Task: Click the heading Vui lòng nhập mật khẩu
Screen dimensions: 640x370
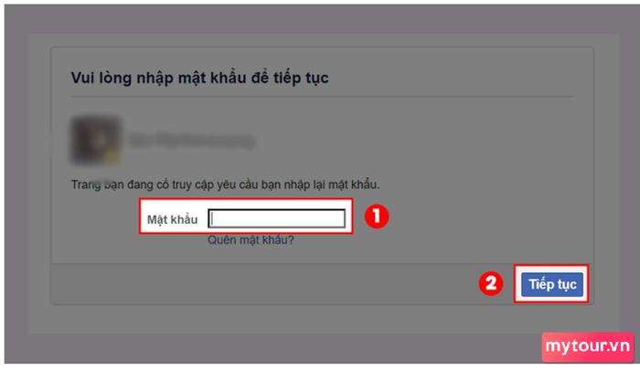Action: click(199, 78)
